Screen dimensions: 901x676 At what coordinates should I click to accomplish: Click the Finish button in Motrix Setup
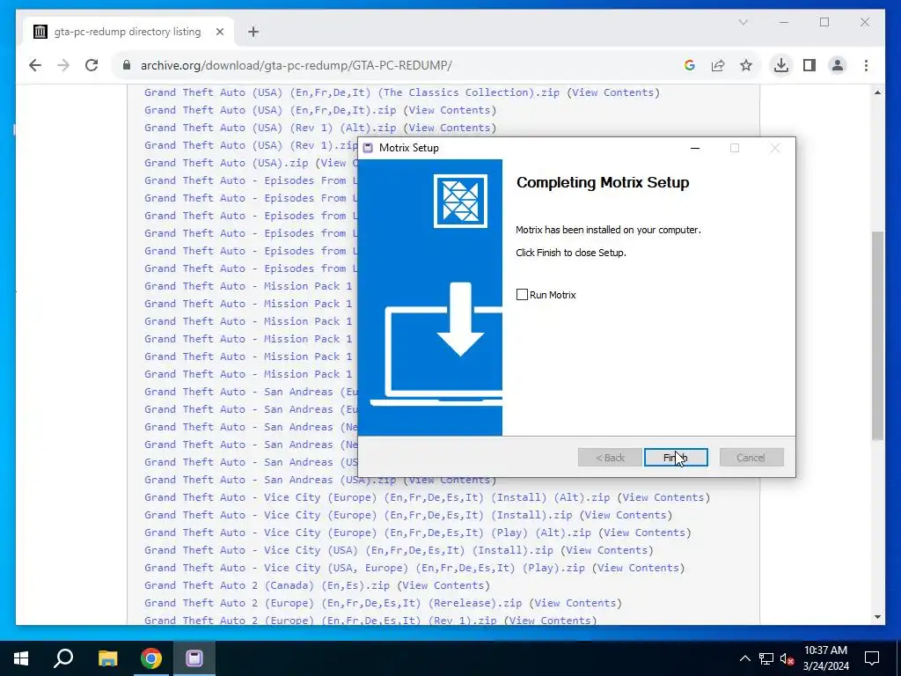[x=676, y=458]
